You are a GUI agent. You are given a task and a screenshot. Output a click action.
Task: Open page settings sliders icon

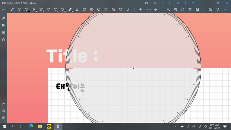[x=176, y=10]
